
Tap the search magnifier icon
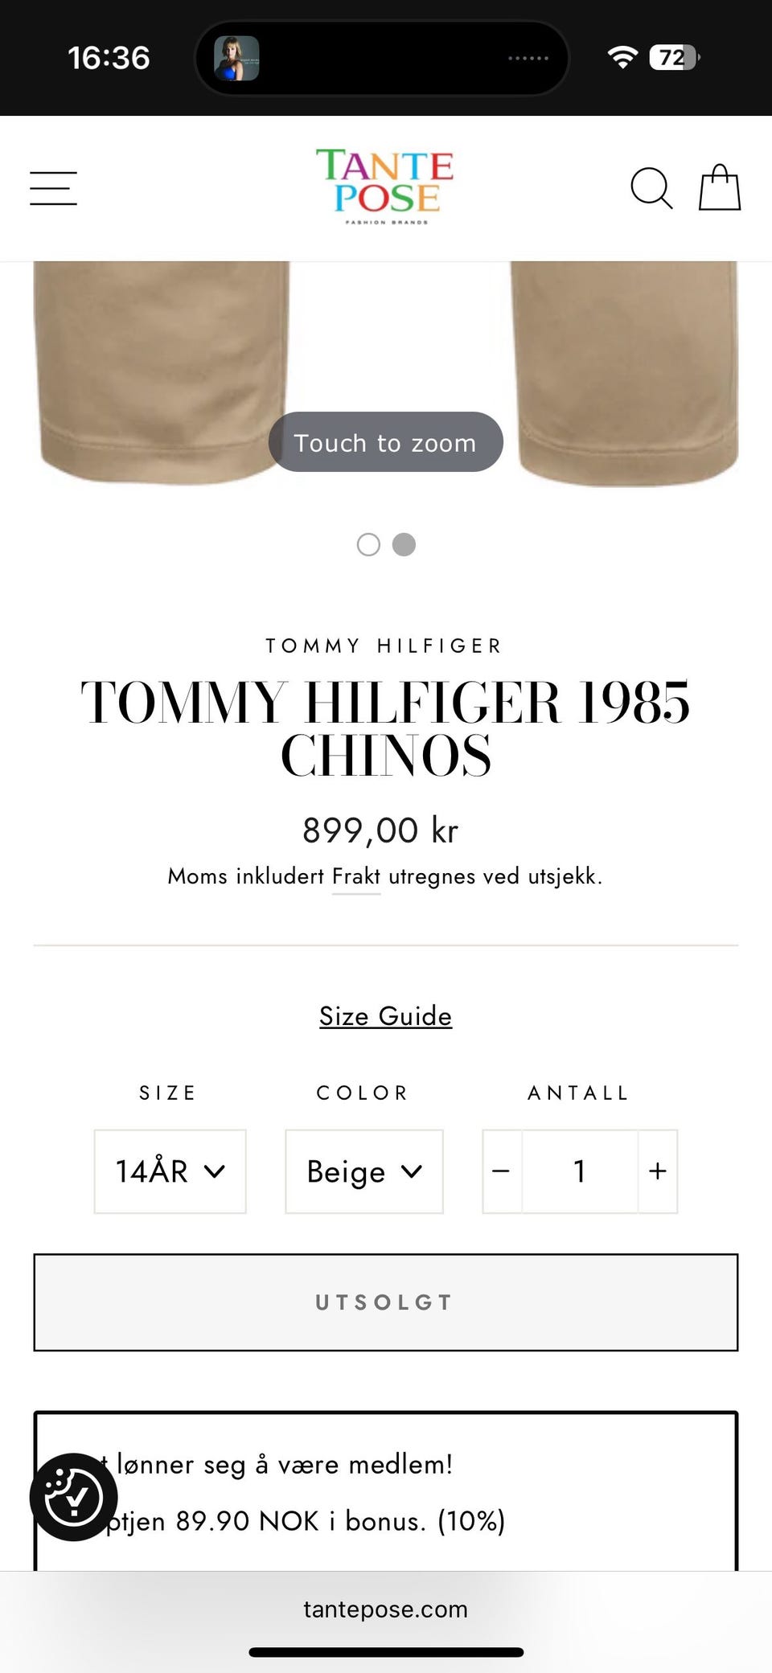point(651,188)
